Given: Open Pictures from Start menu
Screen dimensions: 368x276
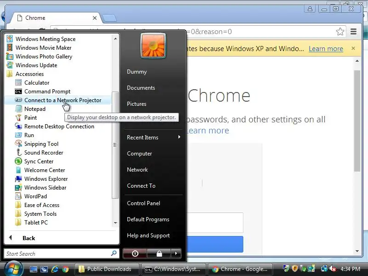Looking at the screenshot, I should (137, 104).
